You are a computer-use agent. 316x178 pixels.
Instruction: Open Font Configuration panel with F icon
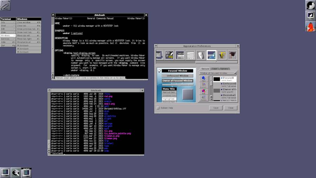222,55
